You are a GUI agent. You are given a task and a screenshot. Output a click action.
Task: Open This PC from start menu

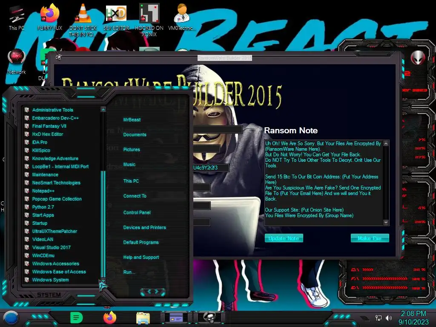[x=131, y=181]
